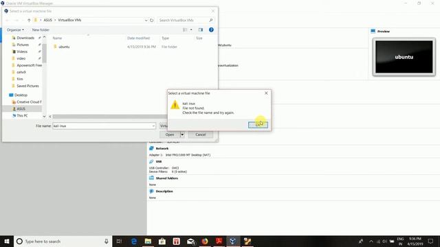Screen dimensions: 440x247
Task: Select This PC in navigation pane
Action: (22, 115)
